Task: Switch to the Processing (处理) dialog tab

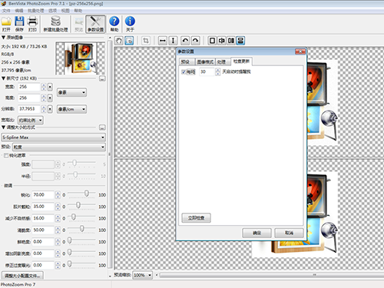Action: click(223, 61)
